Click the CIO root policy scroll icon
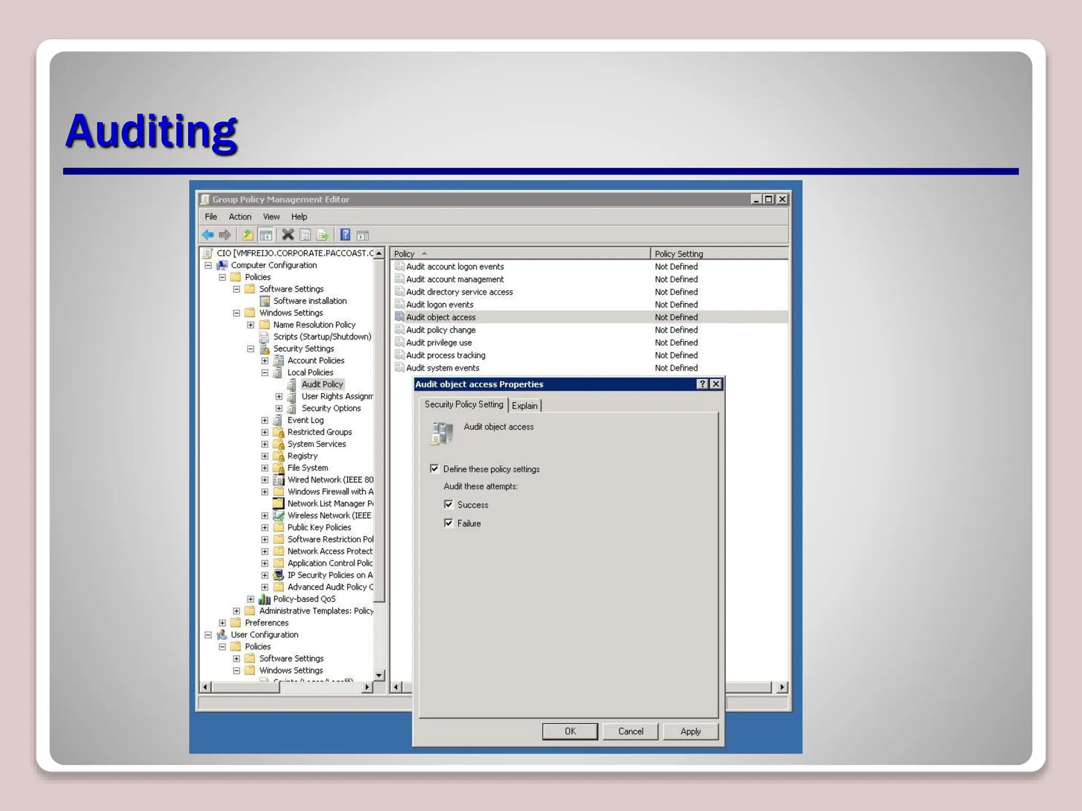The image size is (1082, 811). click(x=208, y=253)
